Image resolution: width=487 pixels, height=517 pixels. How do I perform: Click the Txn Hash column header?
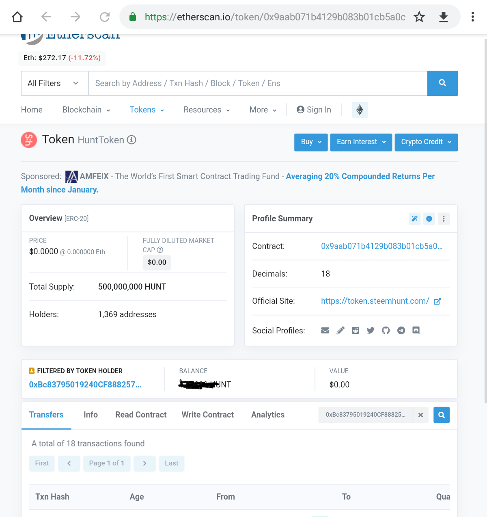[x=52, y=497]
